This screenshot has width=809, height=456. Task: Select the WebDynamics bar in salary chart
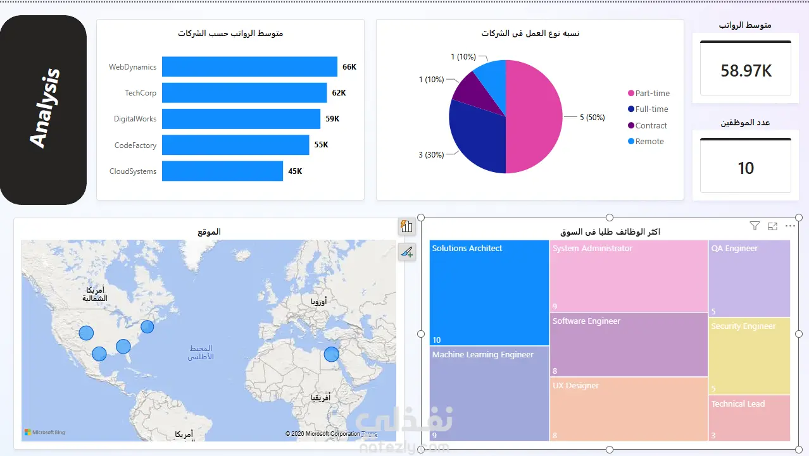(x=249, y=66)
